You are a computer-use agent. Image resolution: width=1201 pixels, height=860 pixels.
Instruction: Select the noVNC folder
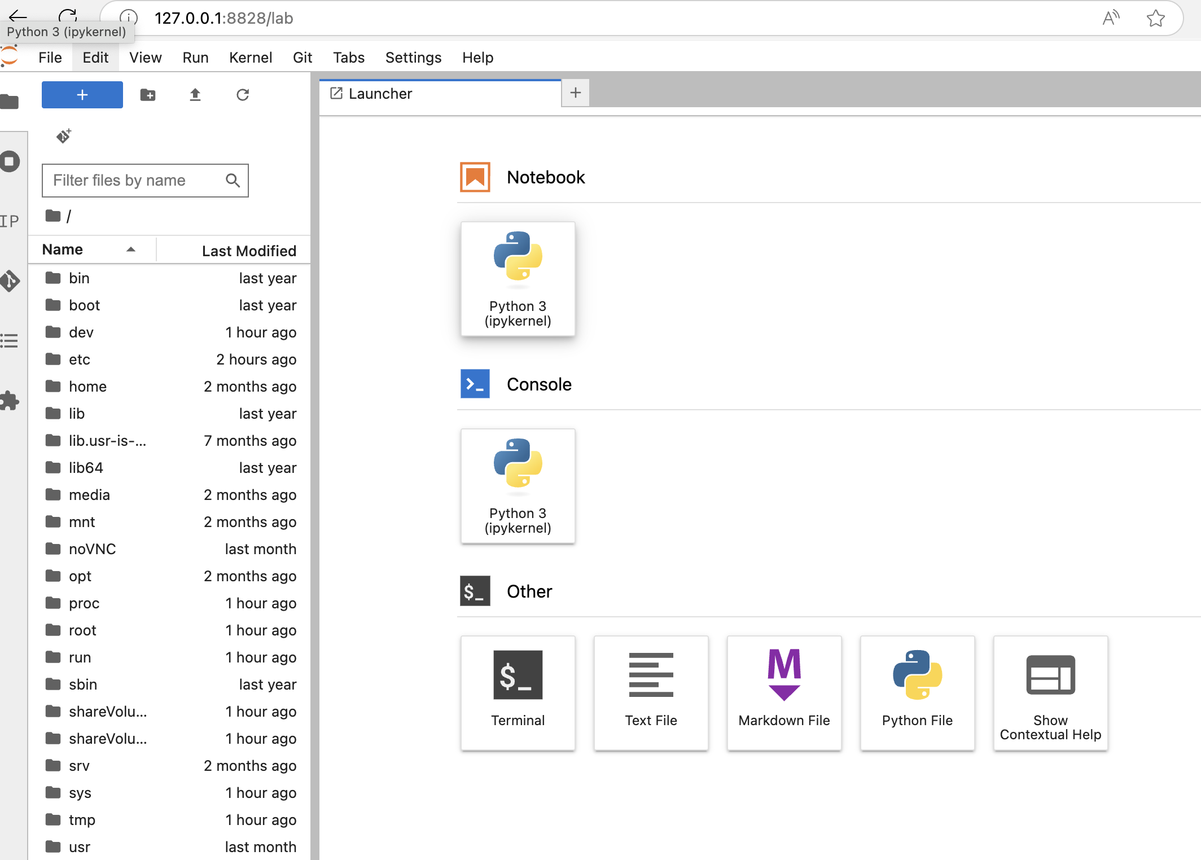(169, 549)
